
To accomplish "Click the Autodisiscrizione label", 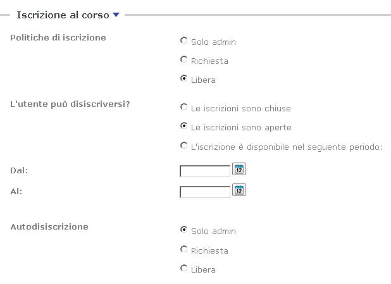I will pyautogui.click(x=49, y=226).
